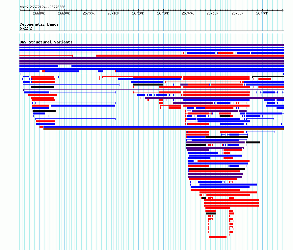Click the 26690k ruler tick label
The width and height of the screenshot is (293, 250).
pyautogui.click(x=64, y=13)
